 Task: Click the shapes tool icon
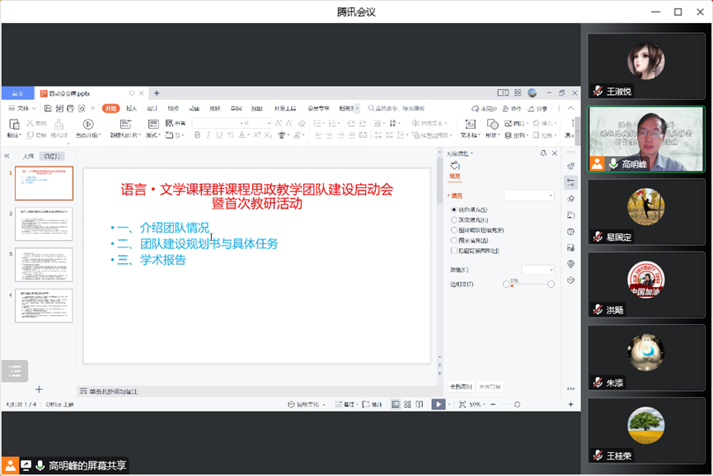click(492, 125)
